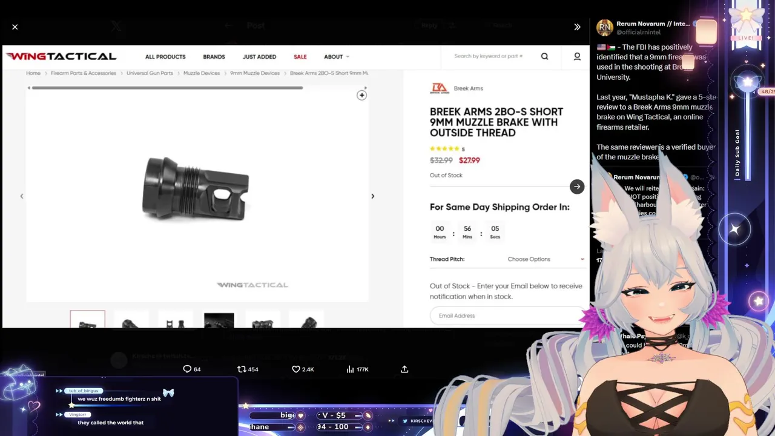This screenshot has width=775, height=436.
Task: Select the third product thumbnail
Action: tap(175, 320)
